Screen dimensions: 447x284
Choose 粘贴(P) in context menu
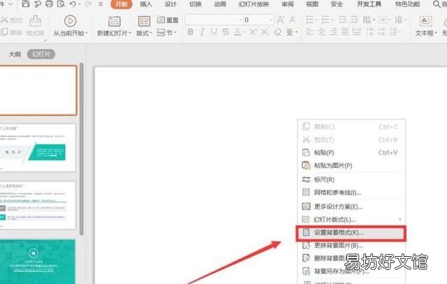(x=351, y=152)
